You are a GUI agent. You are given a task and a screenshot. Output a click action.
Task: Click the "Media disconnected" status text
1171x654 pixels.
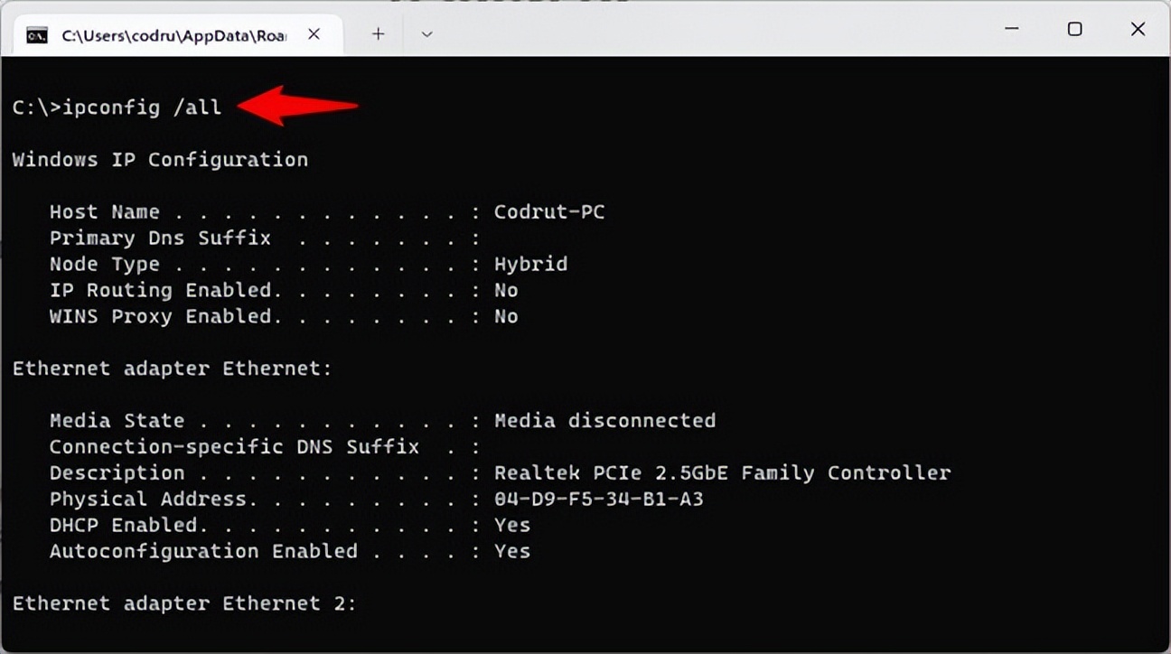pos(604,421)
